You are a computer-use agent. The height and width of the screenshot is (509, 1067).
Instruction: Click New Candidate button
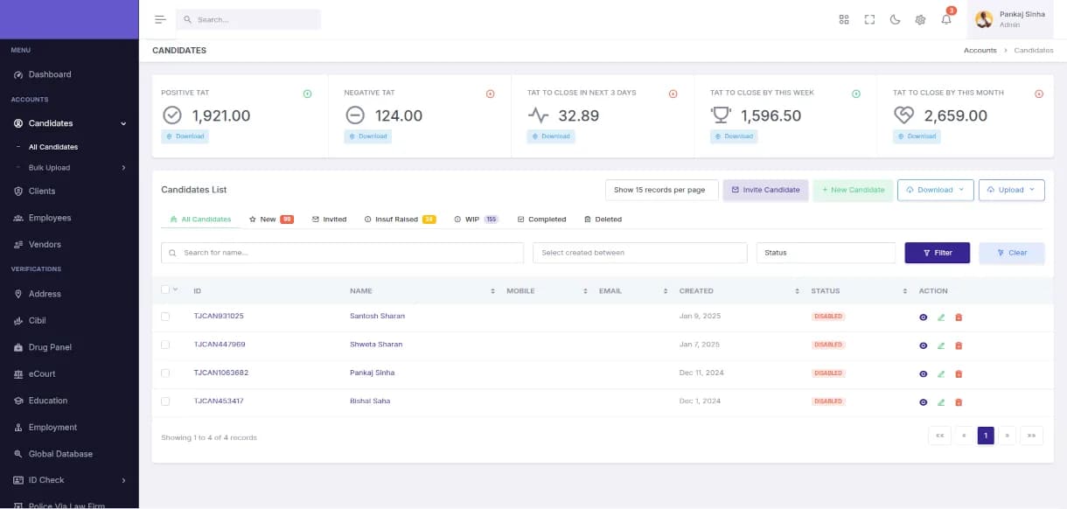point(853,190)
